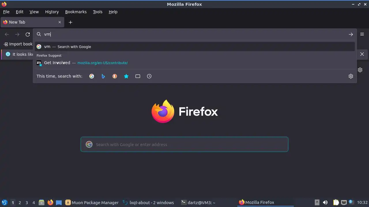Dismiss the notification bar with its X
The width and height of the screenshot is (369, 207).
362,54
